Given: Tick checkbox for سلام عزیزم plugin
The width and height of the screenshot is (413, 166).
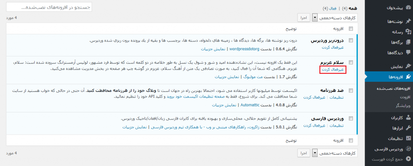Looking at the screenshot, I should (x=350, y=62).
